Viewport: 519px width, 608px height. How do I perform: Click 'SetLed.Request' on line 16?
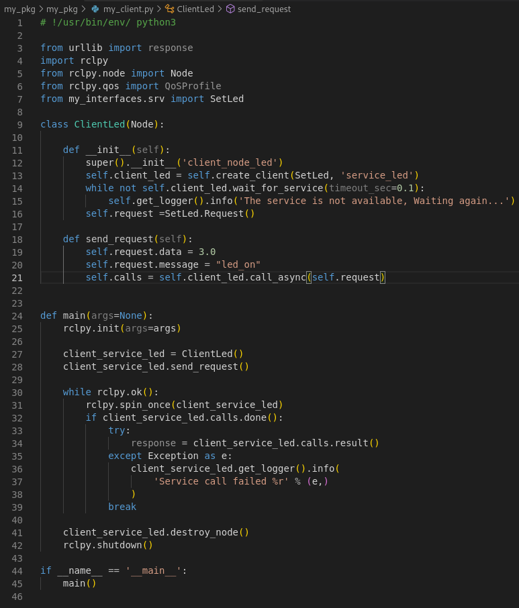[204, 213]
